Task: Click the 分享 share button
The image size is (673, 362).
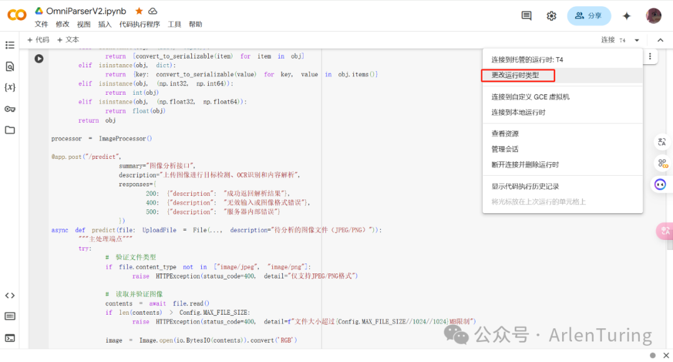Action: click(x=589, y=16)
